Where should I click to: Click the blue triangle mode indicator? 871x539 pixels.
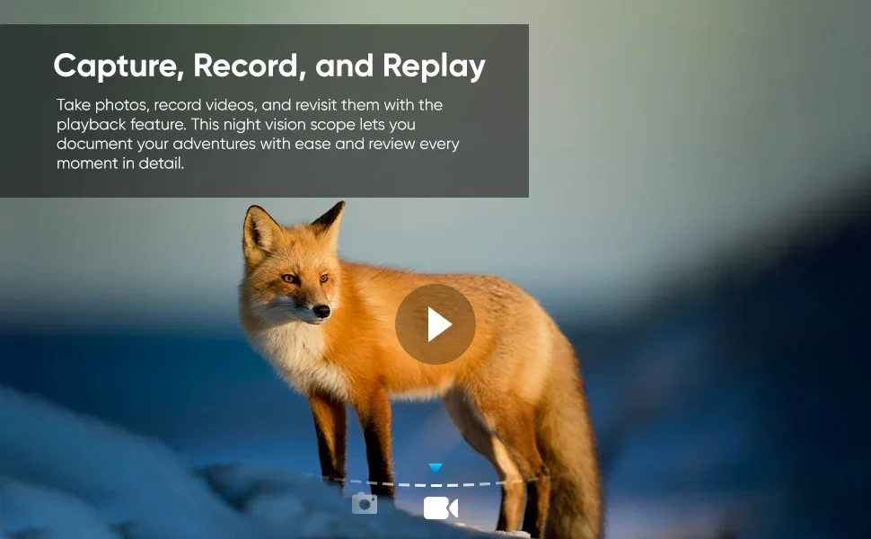435,468
